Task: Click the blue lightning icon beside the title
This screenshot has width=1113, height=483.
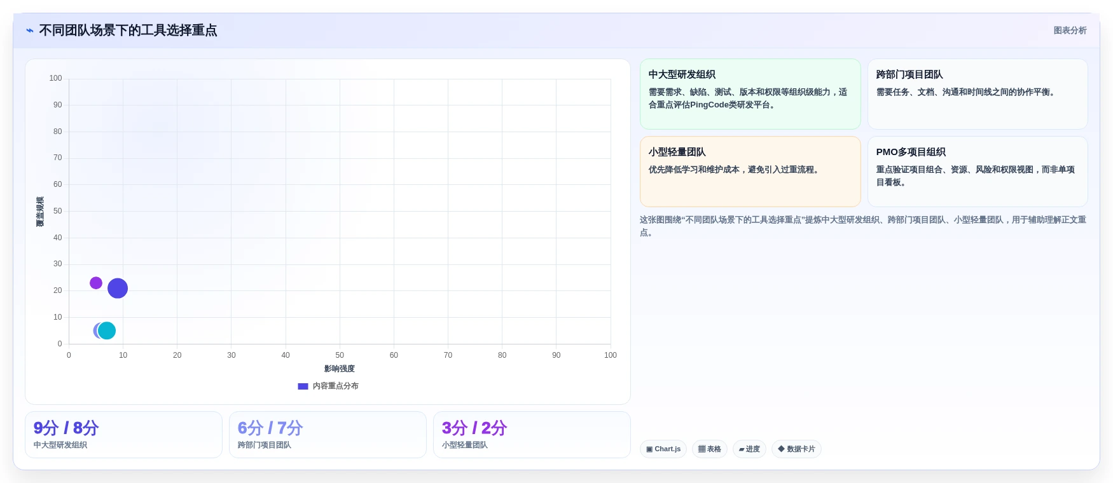Action: (x=30, y=31)
